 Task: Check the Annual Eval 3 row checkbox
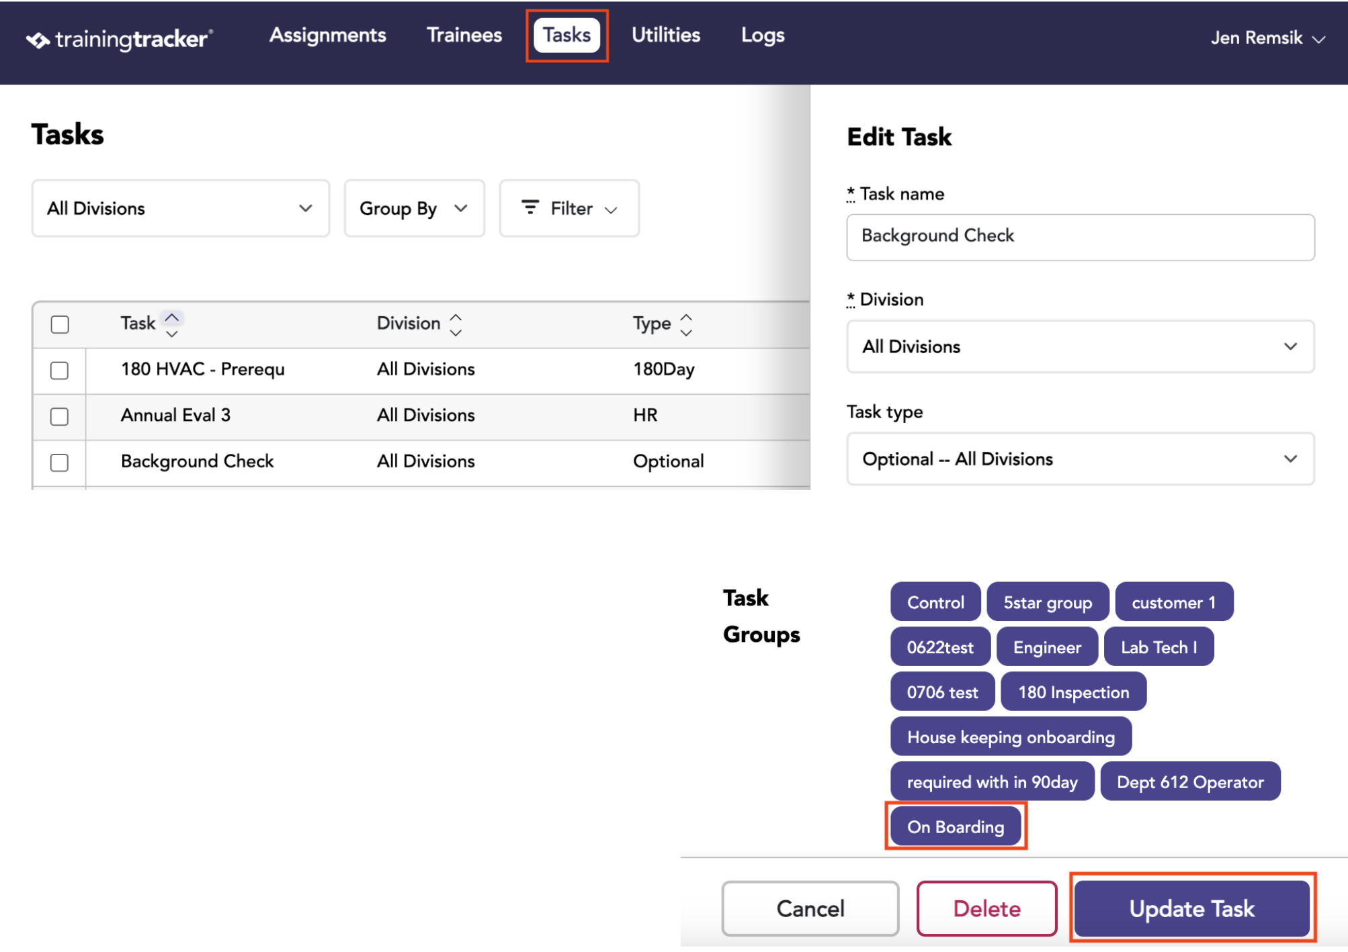coord(60,416)
